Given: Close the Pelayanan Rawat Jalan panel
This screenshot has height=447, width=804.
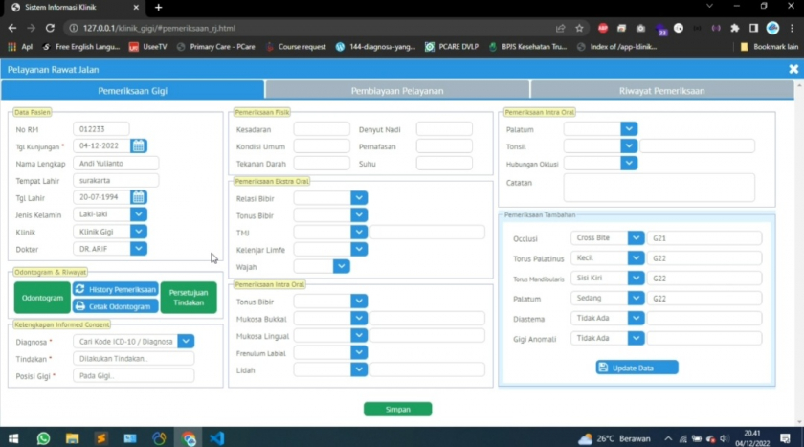Looking at the screenshot, I should point(793,69).
